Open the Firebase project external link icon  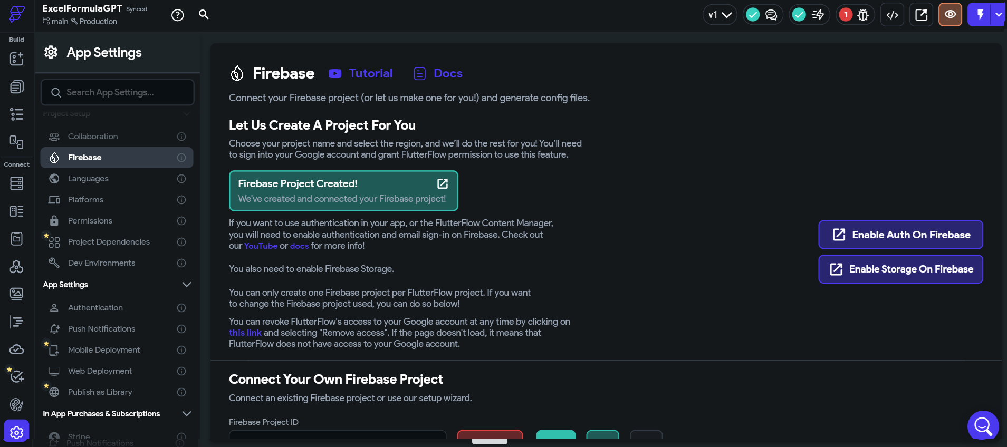click(x=443, y=183)
